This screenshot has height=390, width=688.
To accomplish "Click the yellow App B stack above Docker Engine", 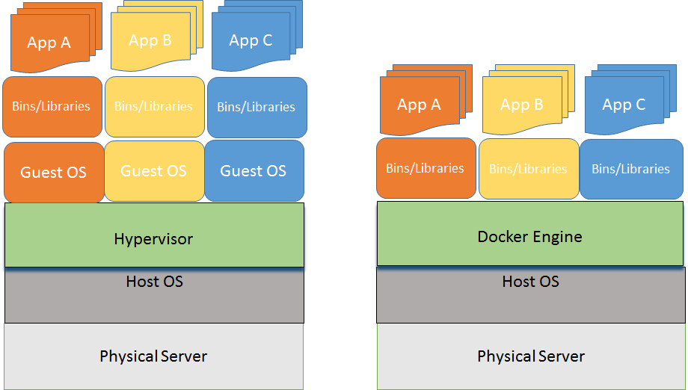I will coord(528,99).
